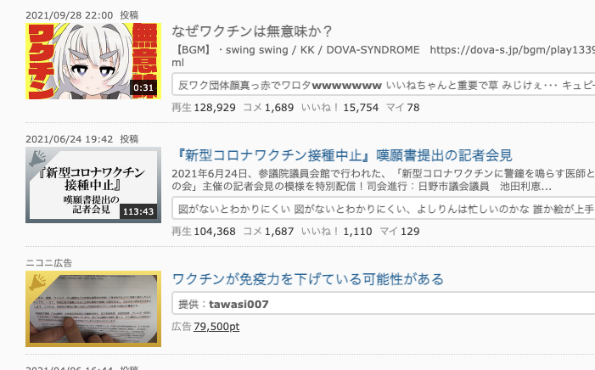595x370 pixels.
Task: Click the comment box starting 反ワク団体顔真っ赤
Action: [384, 85]
